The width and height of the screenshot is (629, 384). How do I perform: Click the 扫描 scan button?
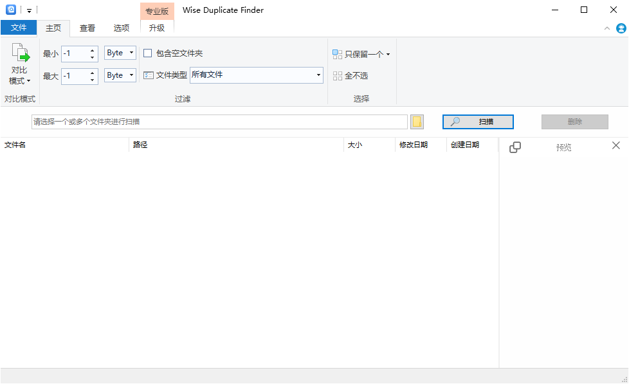coord(478,122)
